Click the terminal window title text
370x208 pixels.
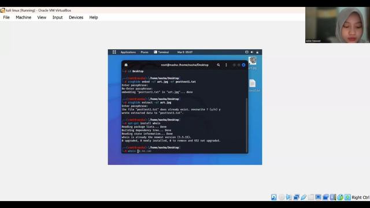(184, 65)
